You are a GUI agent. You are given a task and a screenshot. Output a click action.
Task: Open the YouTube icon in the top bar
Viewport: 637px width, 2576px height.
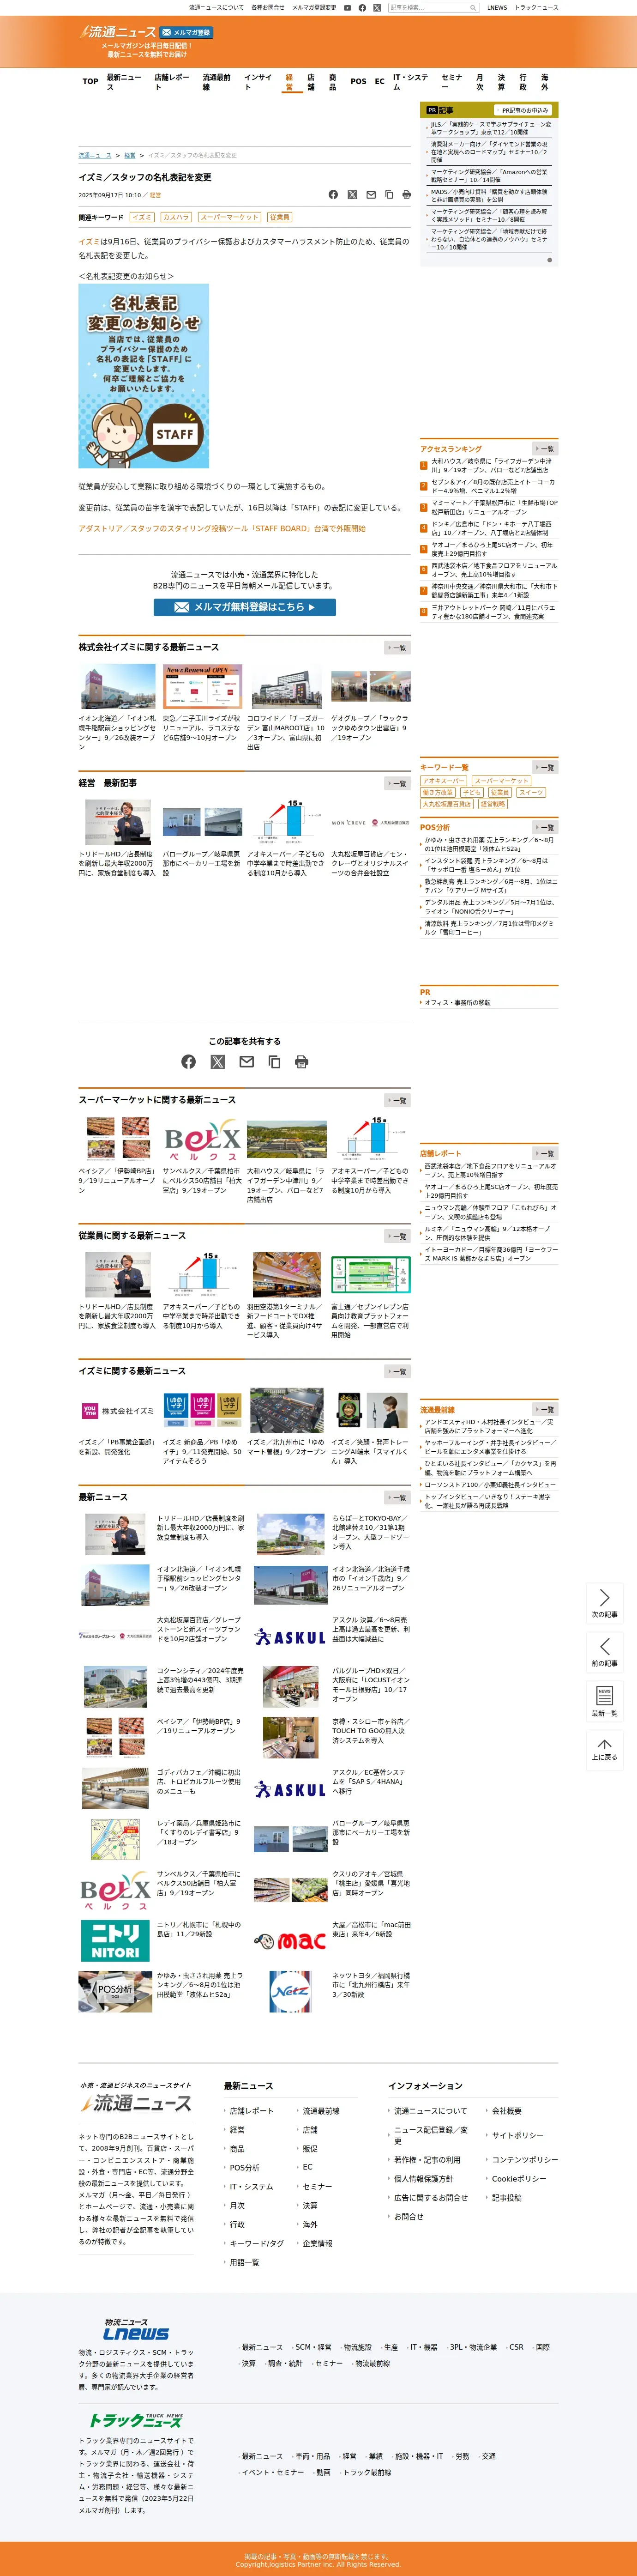point(348,7)
